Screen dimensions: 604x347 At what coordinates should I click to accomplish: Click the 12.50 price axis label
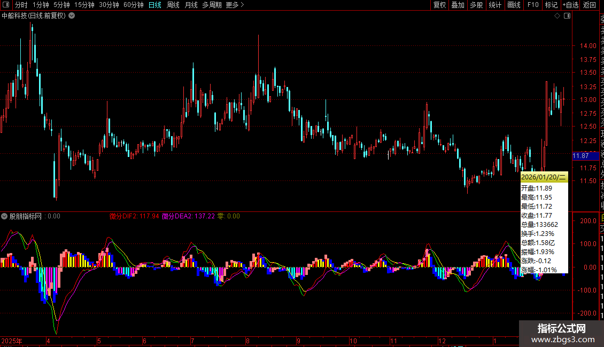(x=588, y=127)
